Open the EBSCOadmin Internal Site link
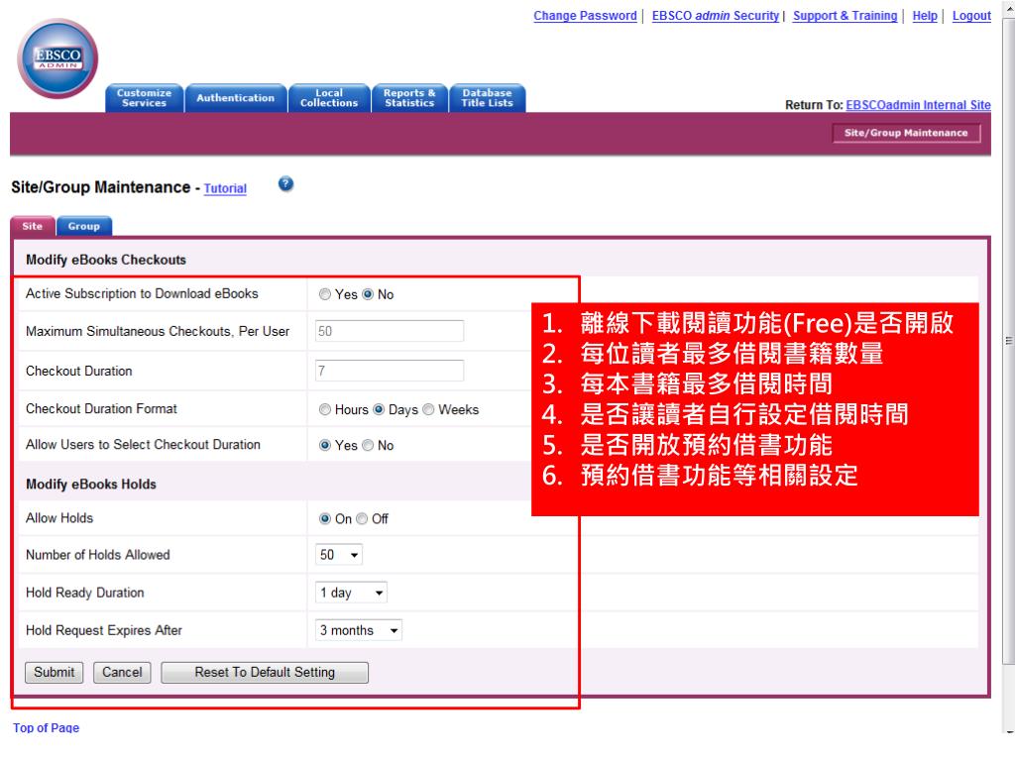The image size is (1015, 761). 918,105
